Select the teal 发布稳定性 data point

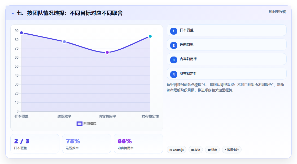(150, 36)
